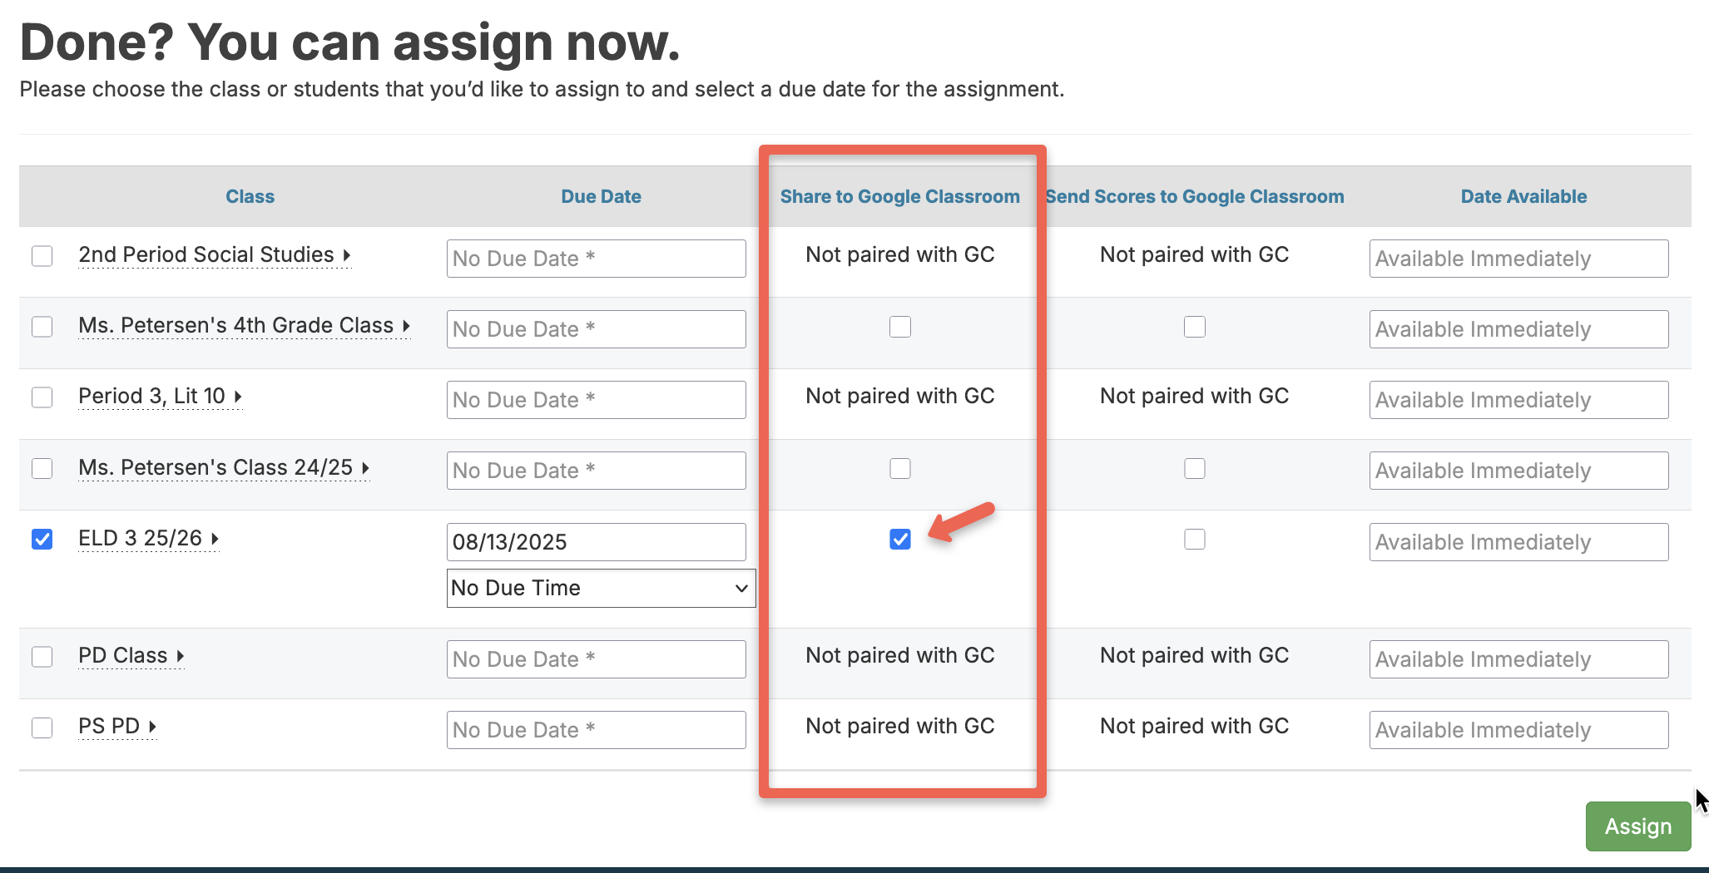Uncheck the ELD 3 25/26 class checkbox
This screenshot has height=873, width=1709.
point(42,539)
